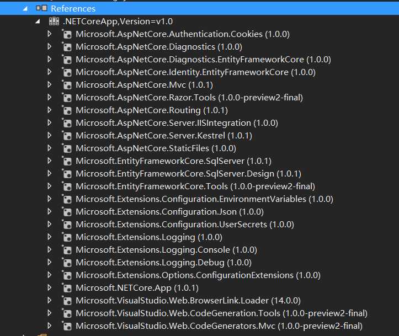This screenshot has width=399, height=336.
Task: Expand Options.ConfigurationExtensions package
Action: pyautogui.click(x=50, y=275)
